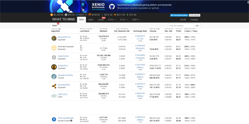The width and height of the screenshot is (249, 124).
Task: Click the Twitter followers count bubble
Action: (x=195, y=15)
